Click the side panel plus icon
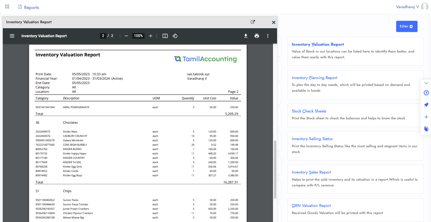 pyautogui.click(x=426, y=117)
